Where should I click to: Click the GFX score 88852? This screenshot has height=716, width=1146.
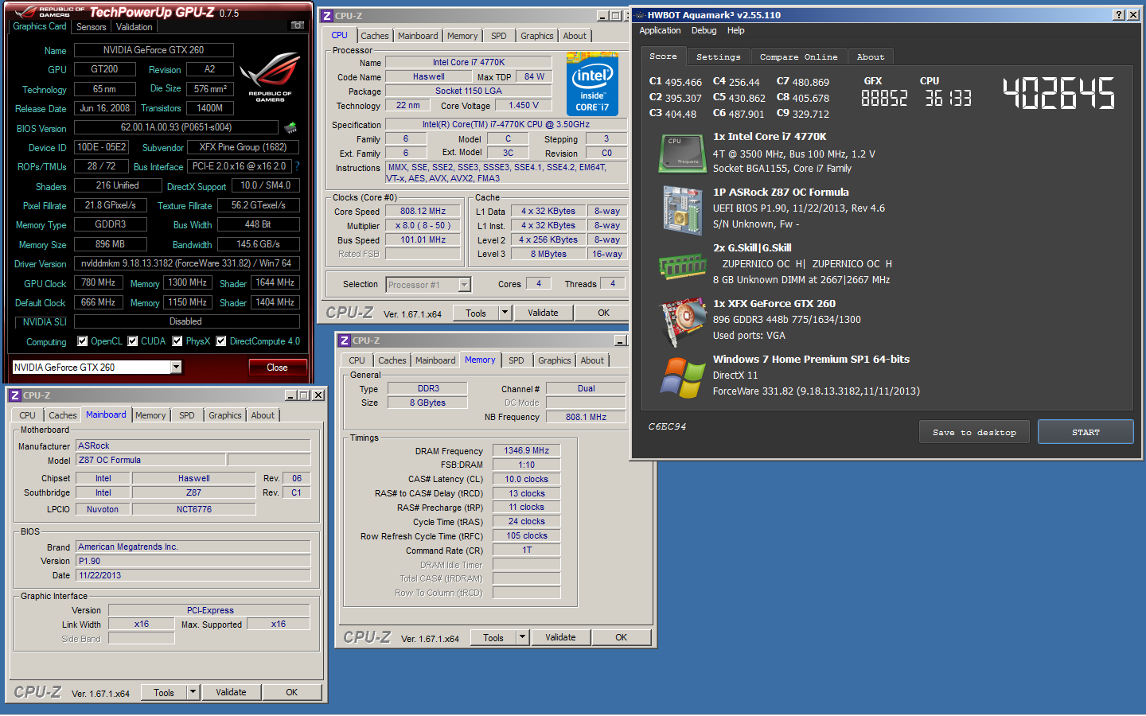884,98
